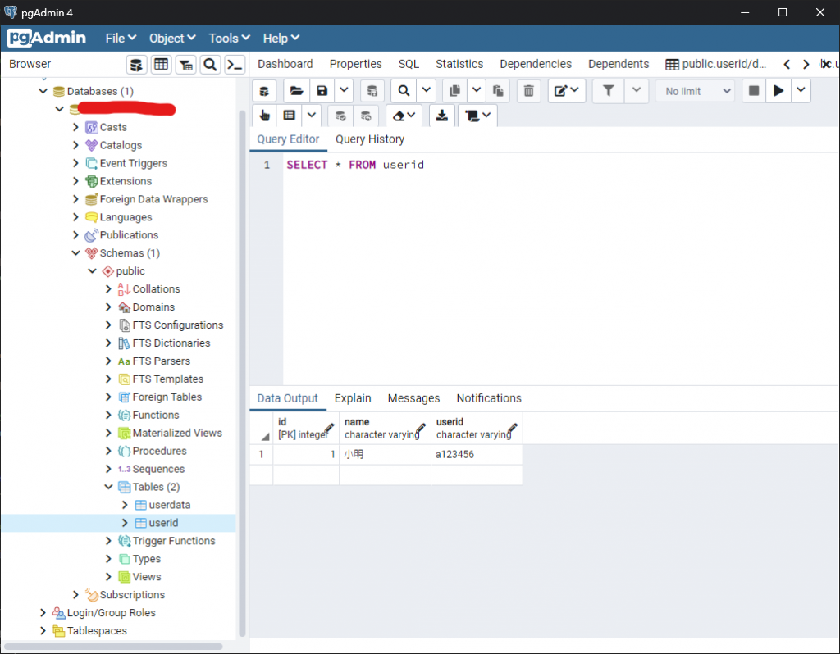This screenshot has width=840, height=654.
Task: Switch to the Properties tab
Action: 356,64
